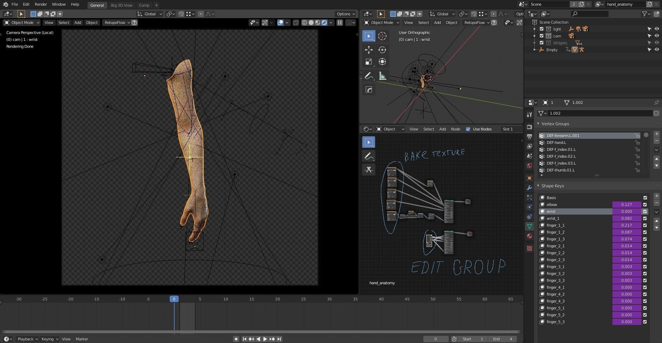Open the Material properties tab
The width and height of the screenshot is (662, 343).
coord(529,236)
